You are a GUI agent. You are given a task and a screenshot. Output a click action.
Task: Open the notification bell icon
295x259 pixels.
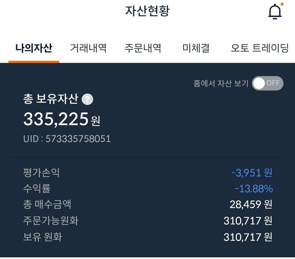pyautogui.click(x=275, y=11)
